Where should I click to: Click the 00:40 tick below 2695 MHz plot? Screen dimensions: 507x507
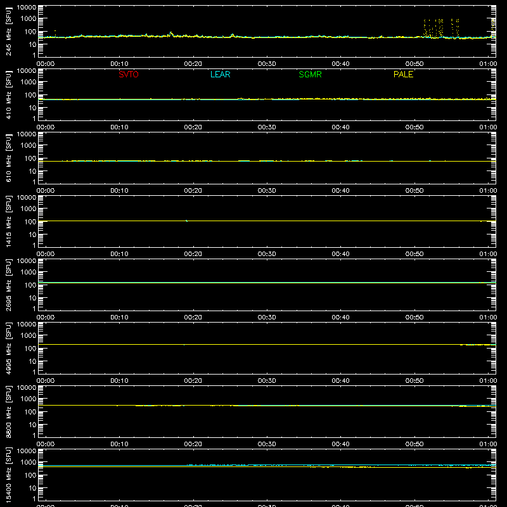340,318
